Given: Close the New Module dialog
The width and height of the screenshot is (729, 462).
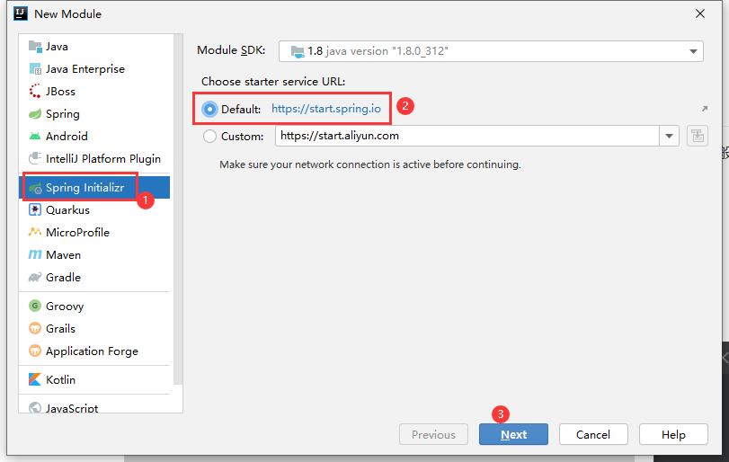Looking at the screenshot, I should (700, 14).
